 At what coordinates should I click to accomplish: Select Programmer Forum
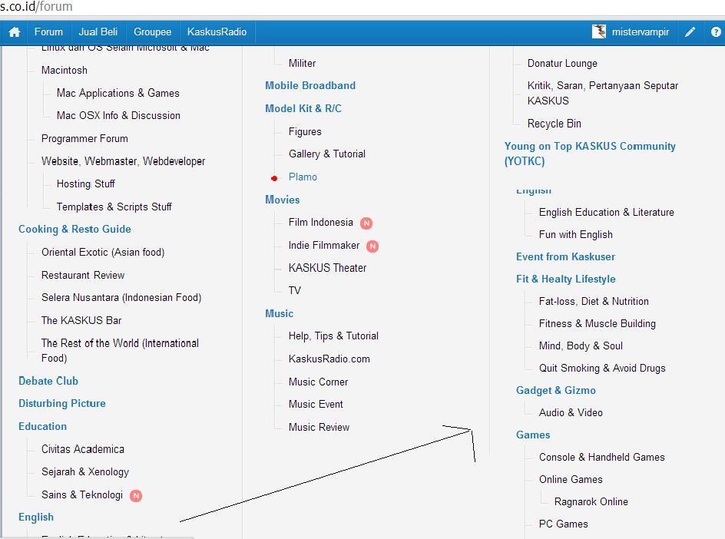point(84,139)
